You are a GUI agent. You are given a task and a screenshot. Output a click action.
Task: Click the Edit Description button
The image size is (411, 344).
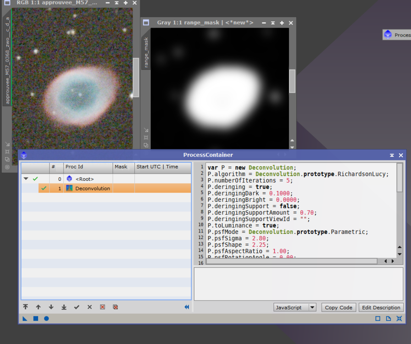381,307
